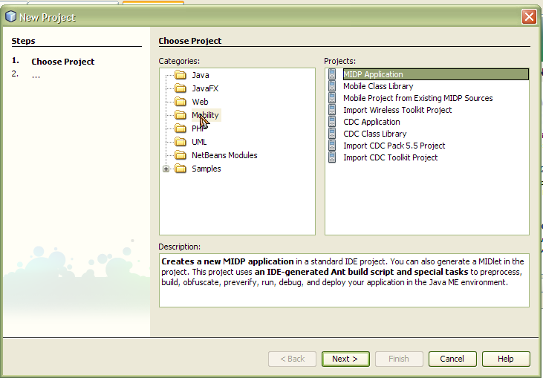
Task: Select the Java category
Action: (200, 75)
